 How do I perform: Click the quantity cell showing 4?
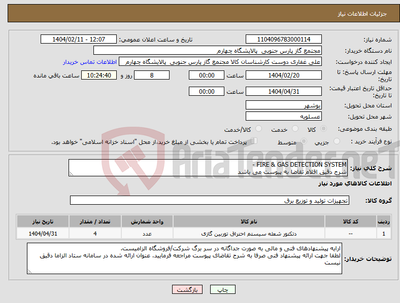point(95,234)
